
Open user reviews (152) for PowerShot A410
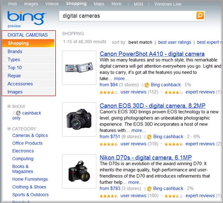point(133,92)
